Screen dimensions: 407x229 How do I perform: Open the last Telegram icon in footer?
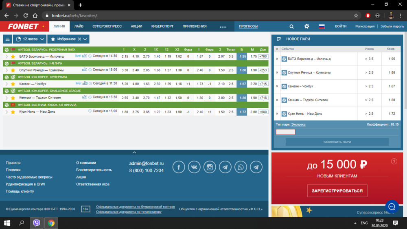click(256, 167)
